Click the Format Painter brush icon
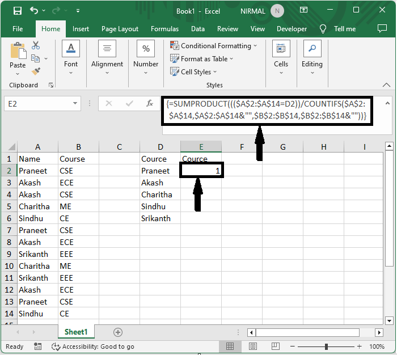The height and width of the screenshot is (355, 397). point(36,71)
